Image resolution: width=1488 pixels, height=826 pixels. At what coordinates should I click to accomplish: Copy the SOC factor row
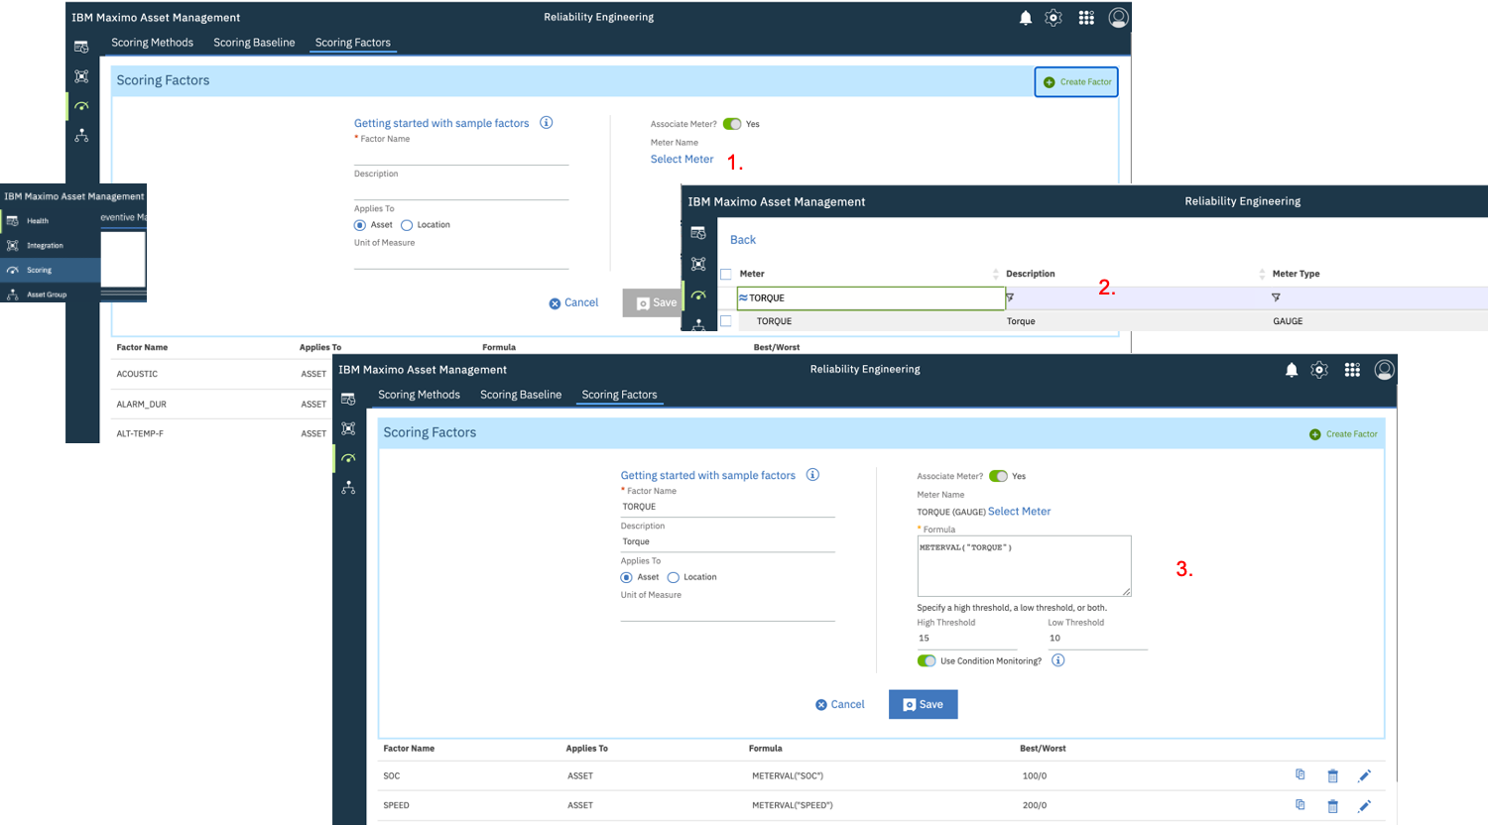(x=1301, y=774)
